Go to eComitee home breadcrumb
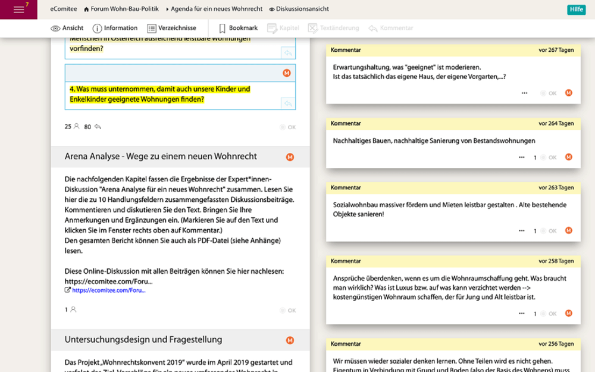This screenshot has height=372, width=595. [x=64, y=9]
